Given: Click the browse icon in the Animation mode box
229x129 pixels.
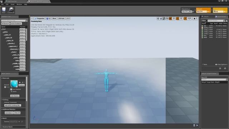Looking at the screenshot, I should [x=226, y=11].
